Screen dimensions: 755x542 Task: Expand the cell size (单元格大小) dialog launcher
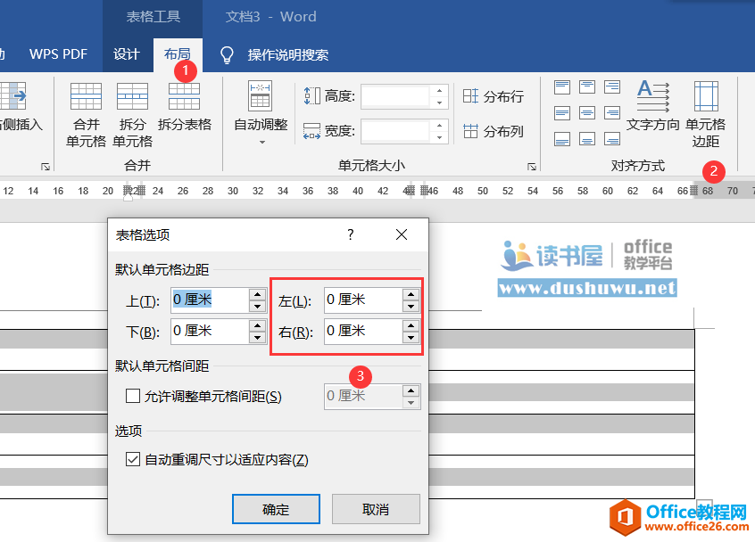[x=531, y=167]
